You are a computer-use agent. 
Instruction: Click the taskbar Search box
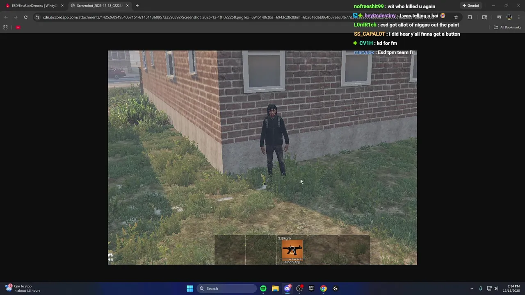point(227,288)
